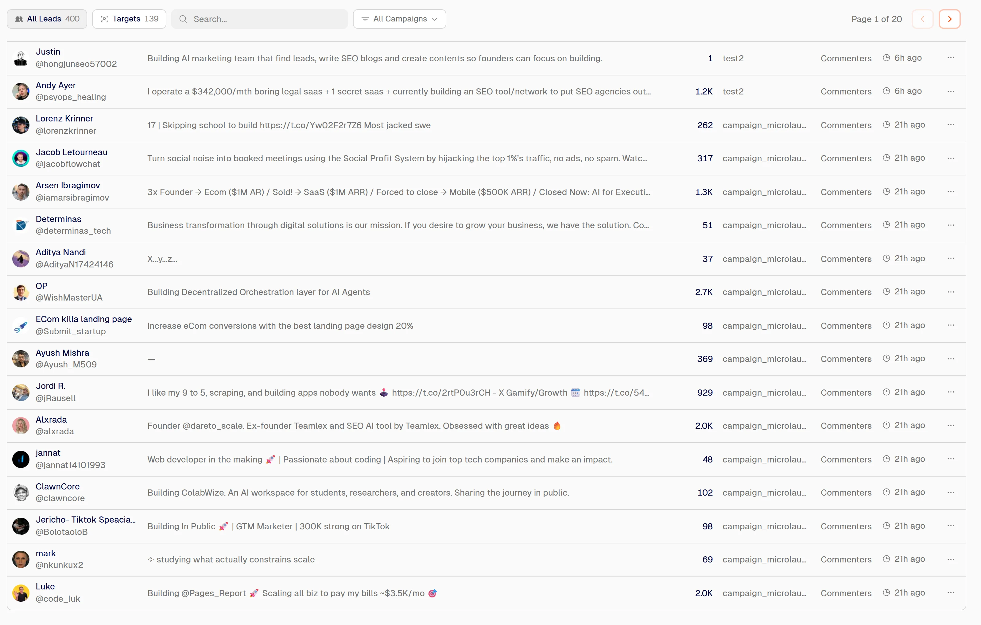Switch to the All Leads tab
The height and width of the screenshot is (625, 981).
pos(47,19)
